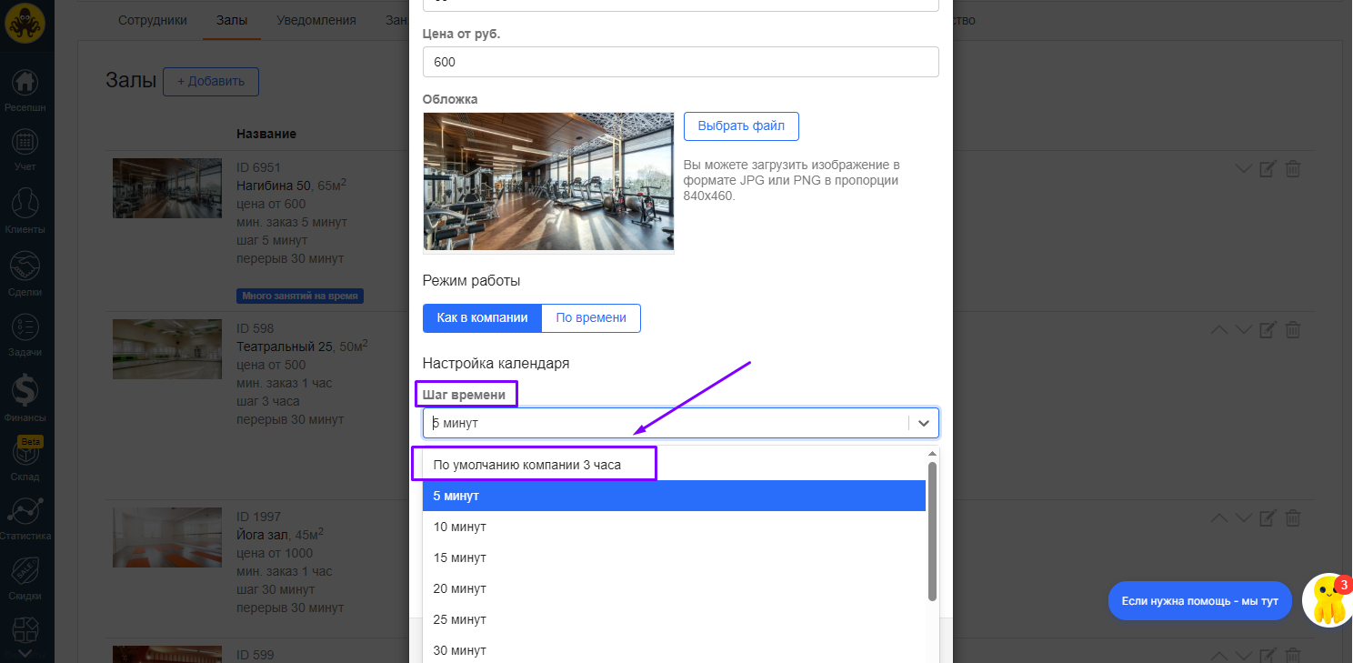Move Театральный 25 hall down
Viewport: 1353px width, 663px height.
1244,330
